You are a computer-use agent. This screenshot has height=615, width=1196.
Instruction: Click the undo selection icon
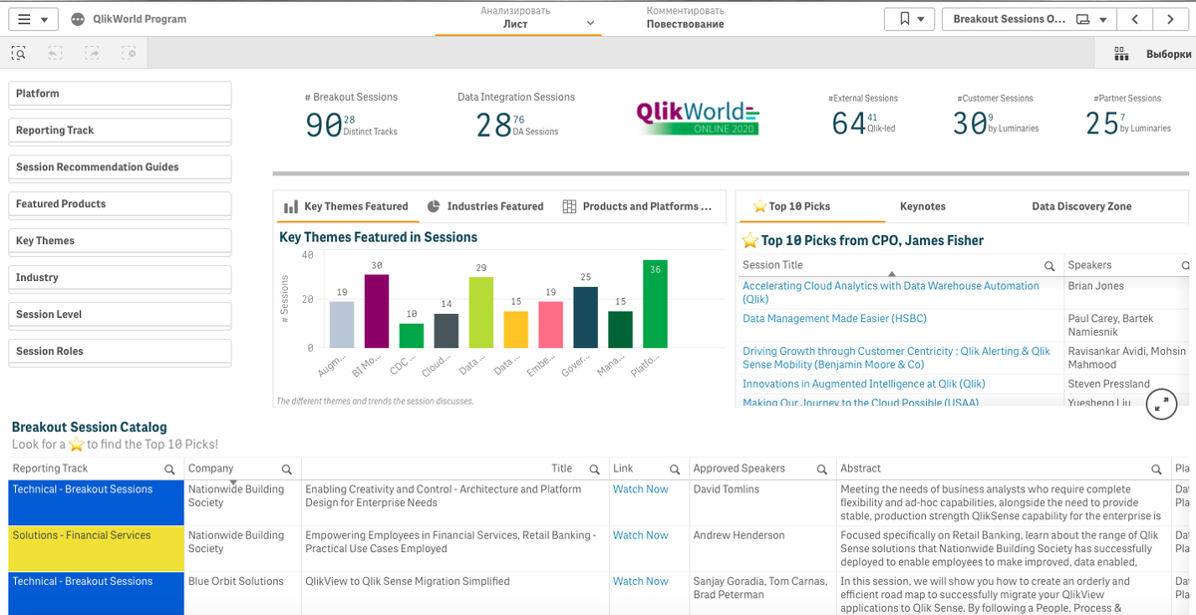coord(55,52)
